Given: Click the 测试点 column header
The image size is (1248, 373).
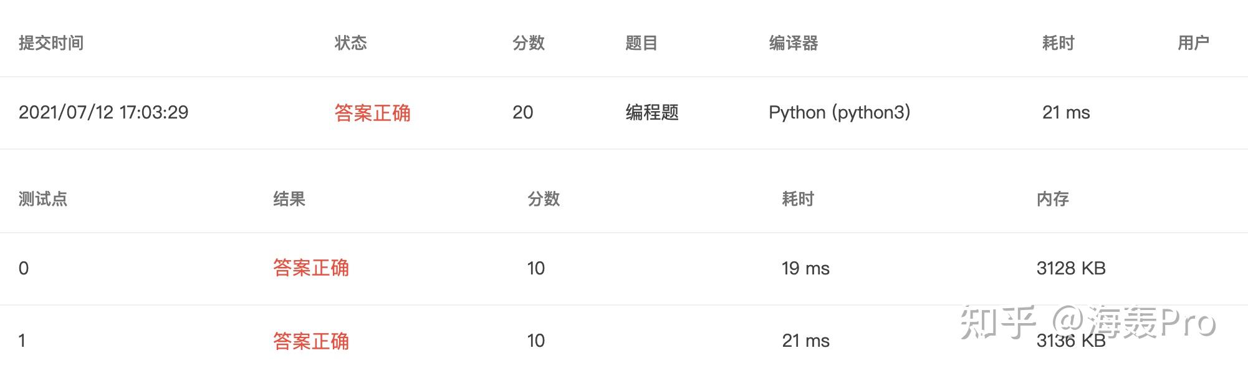Looking at the screenshot, I should coord(43,199).
